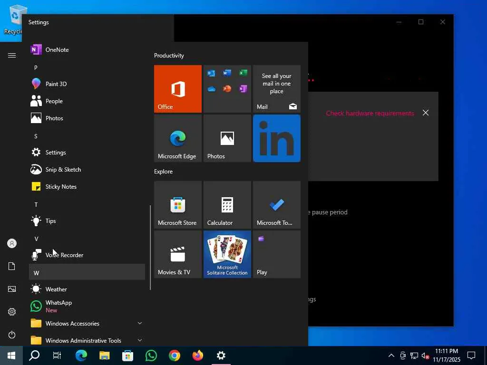This screenshot has width=487, height=365.
Task: Open the Movies & TV tile
Action: (x=178, y=254)
